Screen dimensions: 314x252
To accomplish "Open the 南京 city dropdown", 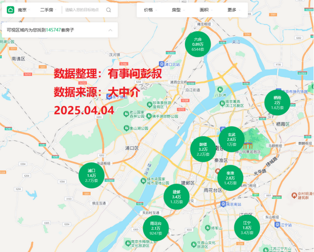I will (x=24, y=10).
